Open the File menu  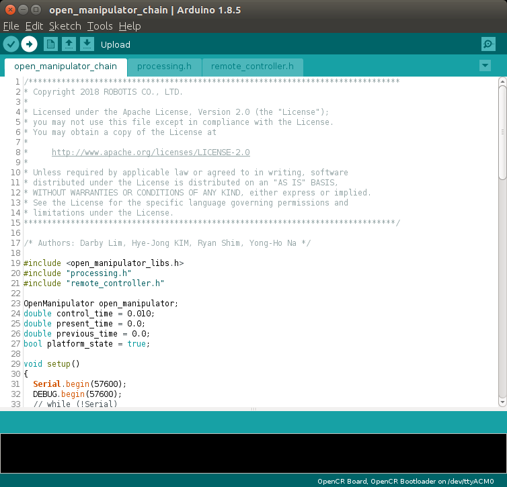11,26
